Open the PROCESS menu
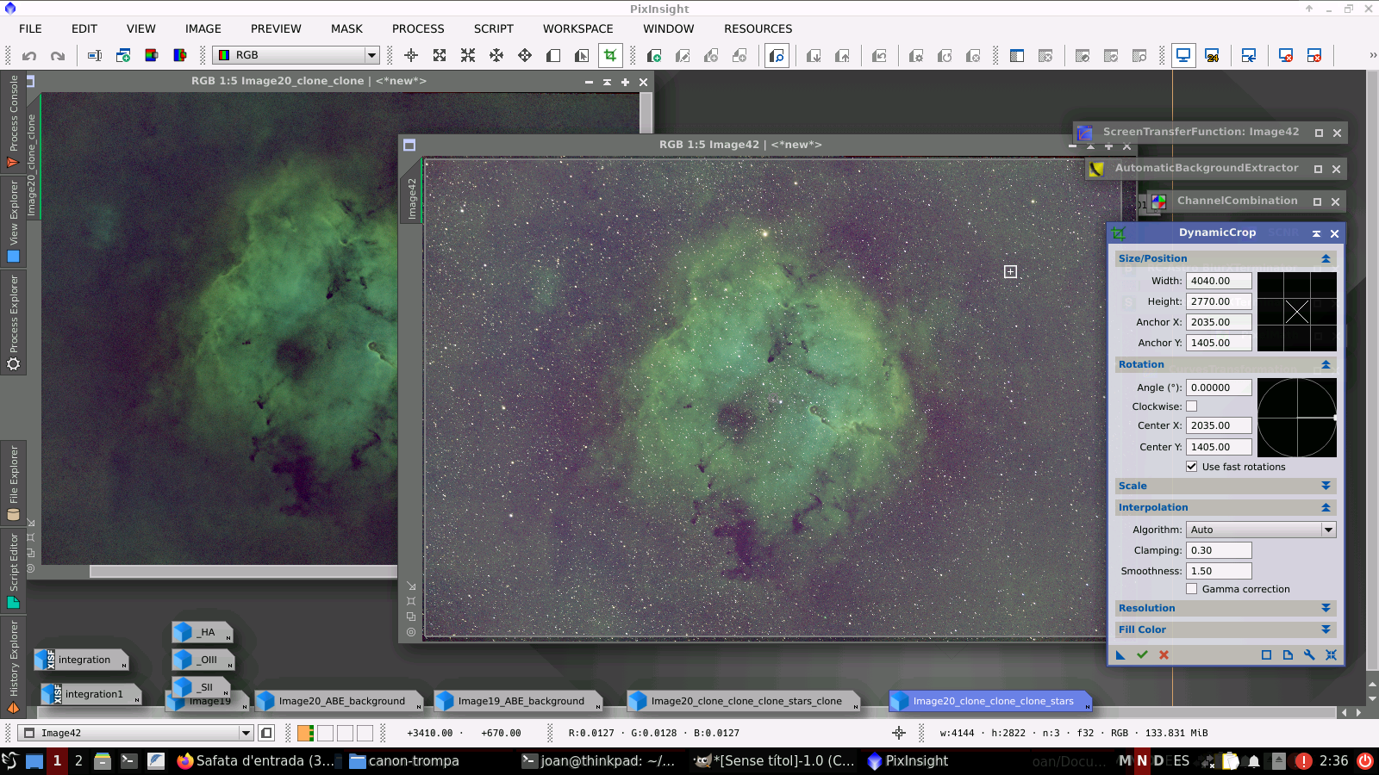The width and height of the screenshot is (1379, 775). pos(418,28)
